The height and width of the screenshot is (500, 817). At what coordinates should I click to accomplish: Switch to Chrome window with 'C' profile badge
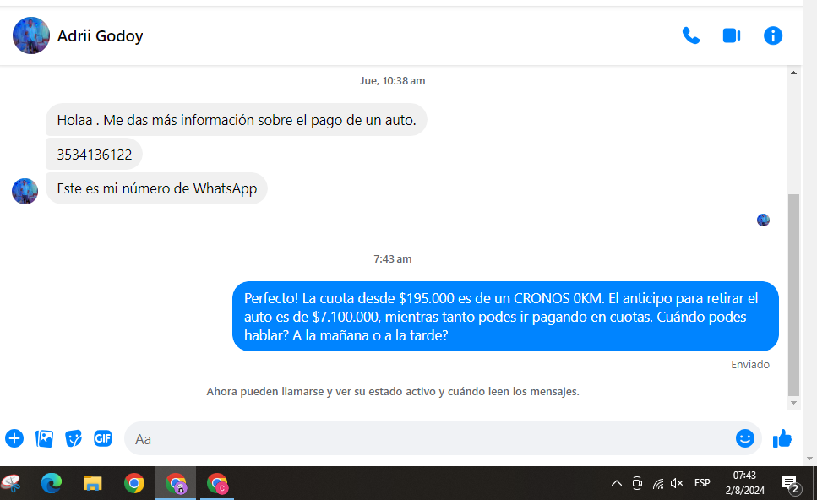[x=217, y=484]
